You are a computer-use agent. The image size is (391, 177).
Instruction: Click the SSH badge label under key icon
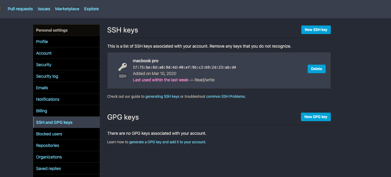123,76
